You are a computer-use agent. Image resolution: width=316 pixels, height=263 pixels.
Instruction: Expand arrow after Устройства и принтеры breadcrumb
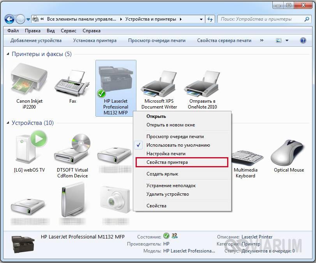point(180,19)
